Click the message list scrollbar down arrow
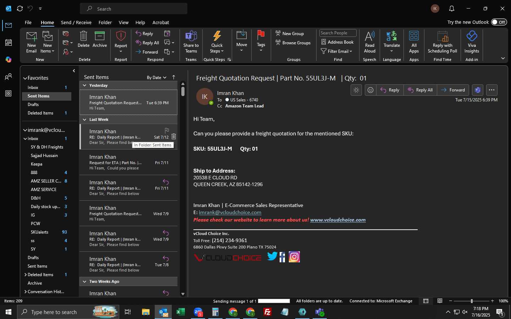This screenshot has height=319, width=511. [x=183, y=294]
